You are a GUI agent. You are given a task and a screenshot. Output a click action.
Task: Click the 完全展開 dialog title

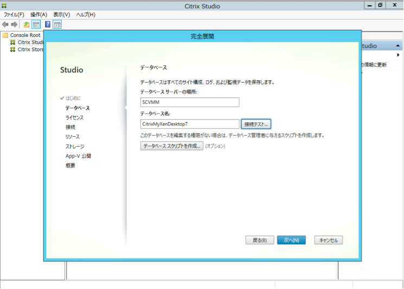pos(202,36)
